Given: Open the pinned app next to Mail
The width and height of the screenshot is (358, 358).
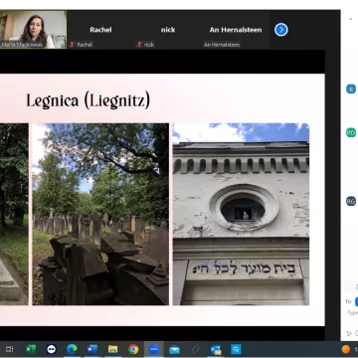Looking at the screenshot, I should click(195, 349).
